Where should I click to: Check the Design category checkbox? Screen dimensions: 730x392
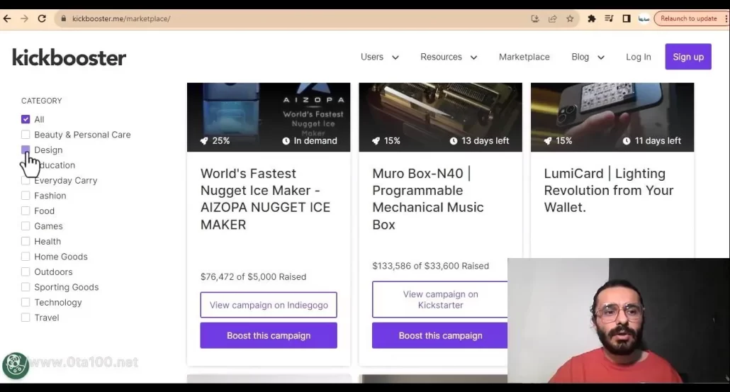tap(26, 150)
